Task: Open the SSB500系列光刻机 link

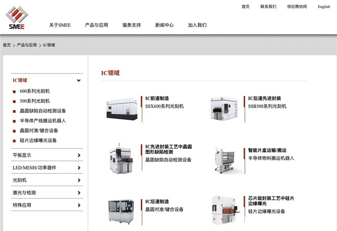Action: point(267,106)
